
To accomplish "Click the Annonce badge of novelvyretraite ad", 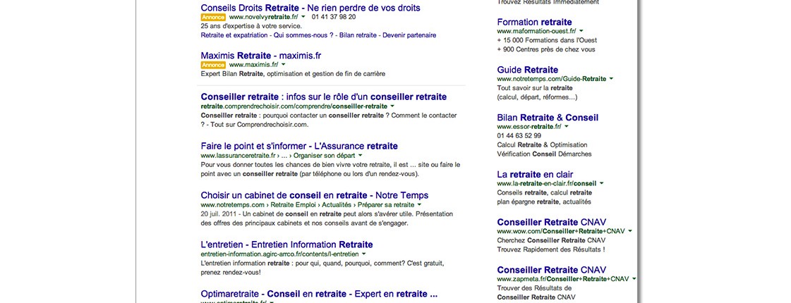I will tap(213, 17).
